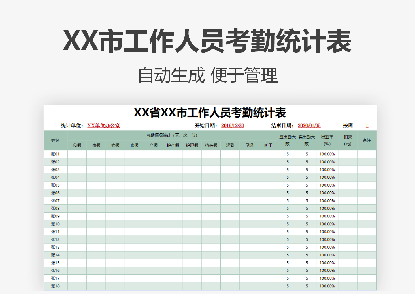
Task: Click the 出勤率(%) header
Action: [327, 140]
